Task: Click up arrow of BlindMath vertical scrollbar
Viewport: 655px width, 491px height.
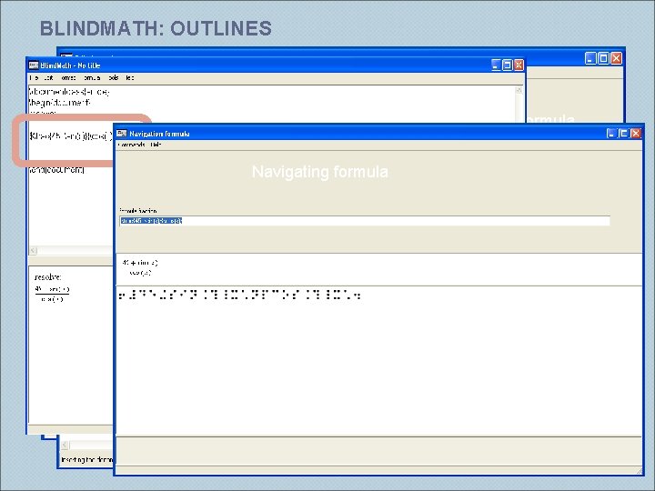Action: click(519, 90)
